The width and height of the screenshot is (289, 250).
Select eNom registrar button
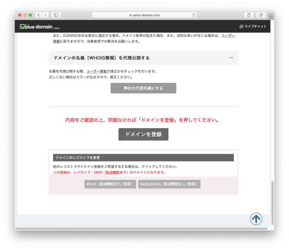point(110,184)
